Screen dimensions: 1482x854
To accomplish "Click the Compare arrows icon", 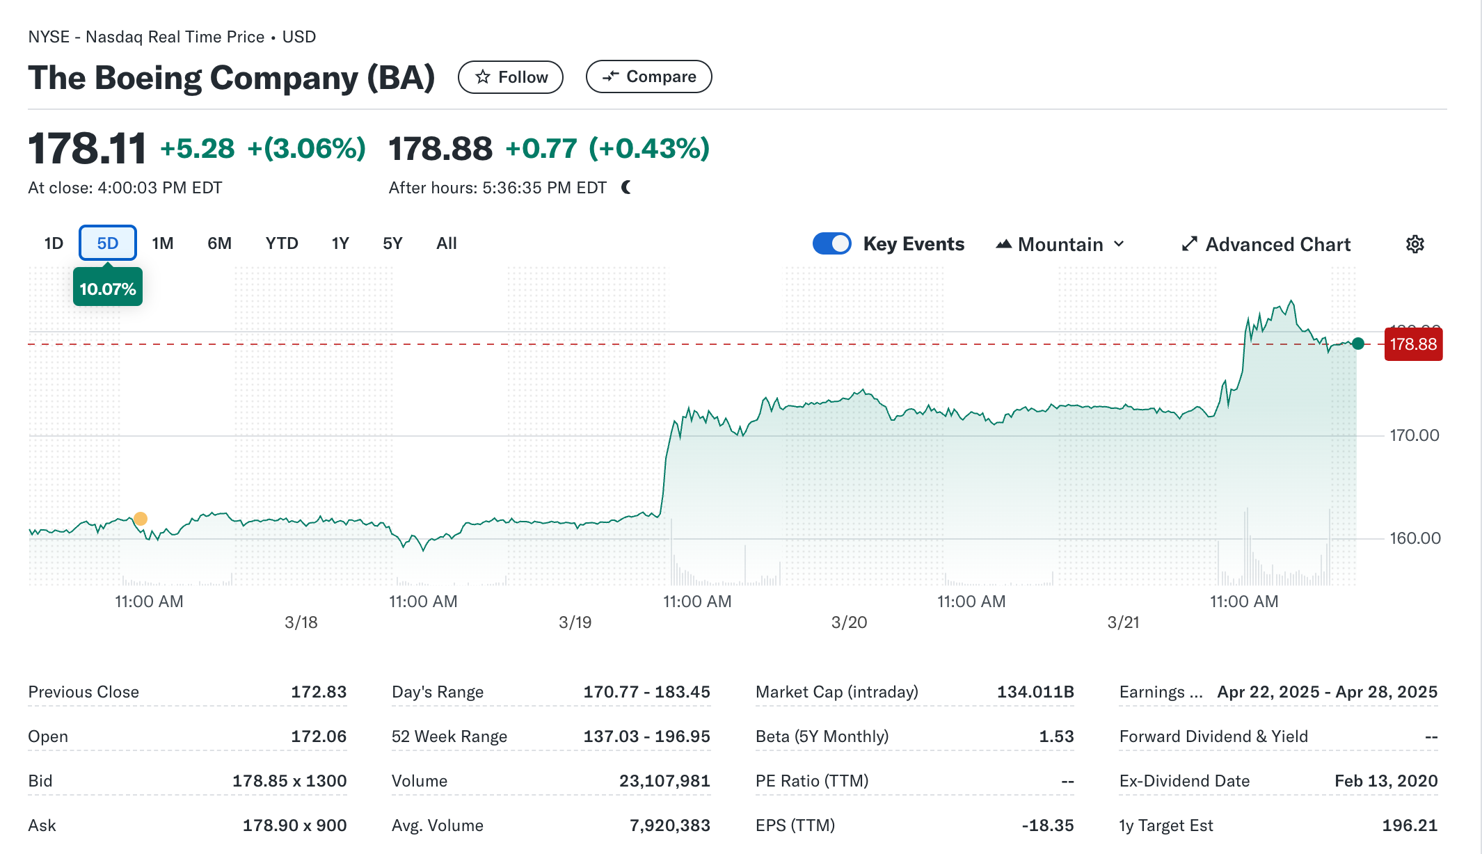I will pos(610,76).
